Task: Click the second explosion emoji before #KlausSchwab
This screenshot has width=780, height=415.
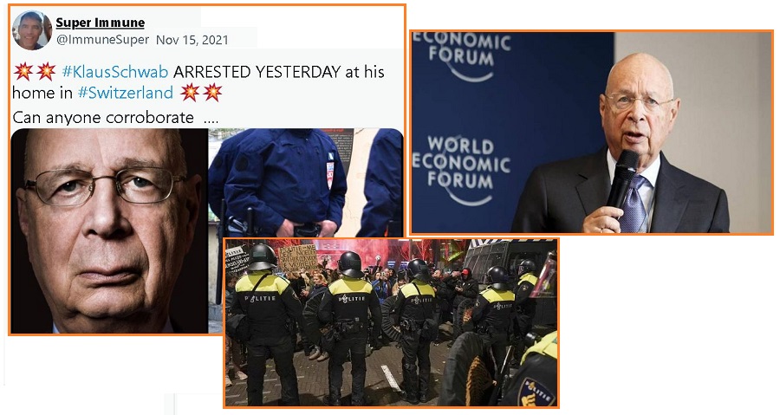Action: 46,72
